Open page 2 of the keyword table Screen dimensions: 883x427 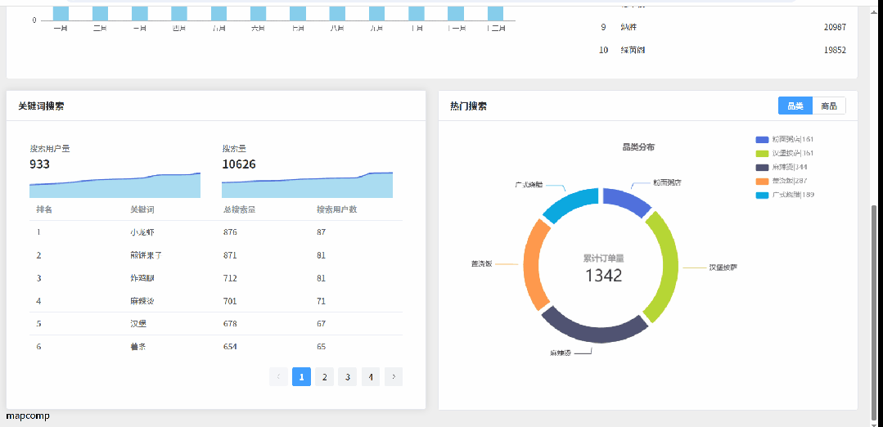pos(324,377)
